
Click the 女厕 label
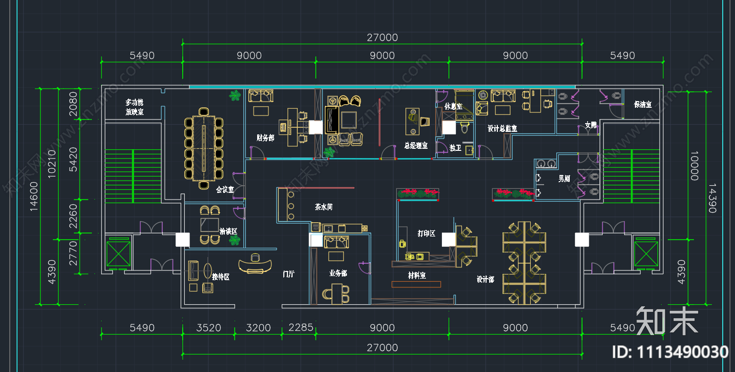[591, 125]
